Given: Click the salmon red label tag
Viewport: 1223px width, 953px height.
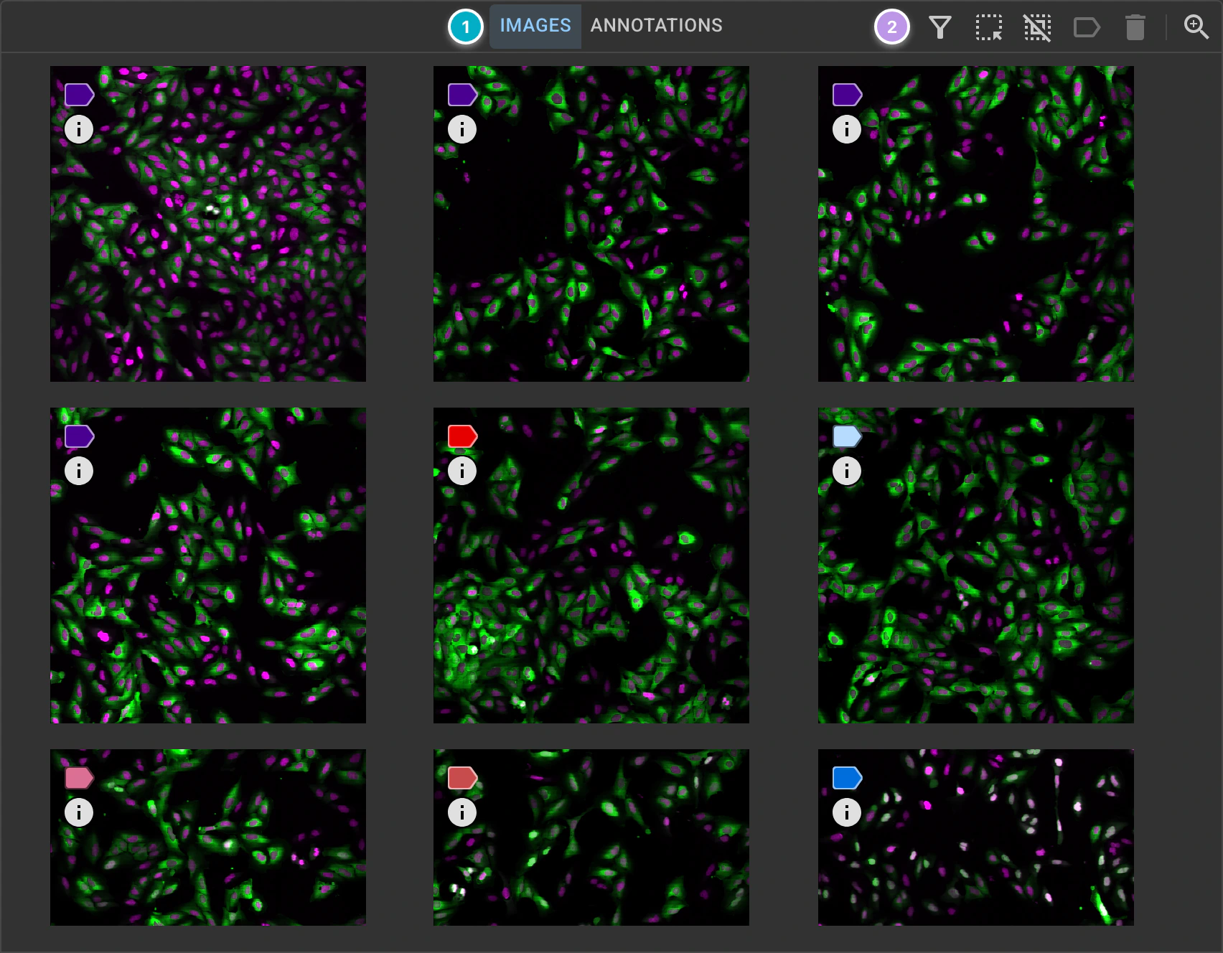Looking at the screenshot, I should point(463,778).
